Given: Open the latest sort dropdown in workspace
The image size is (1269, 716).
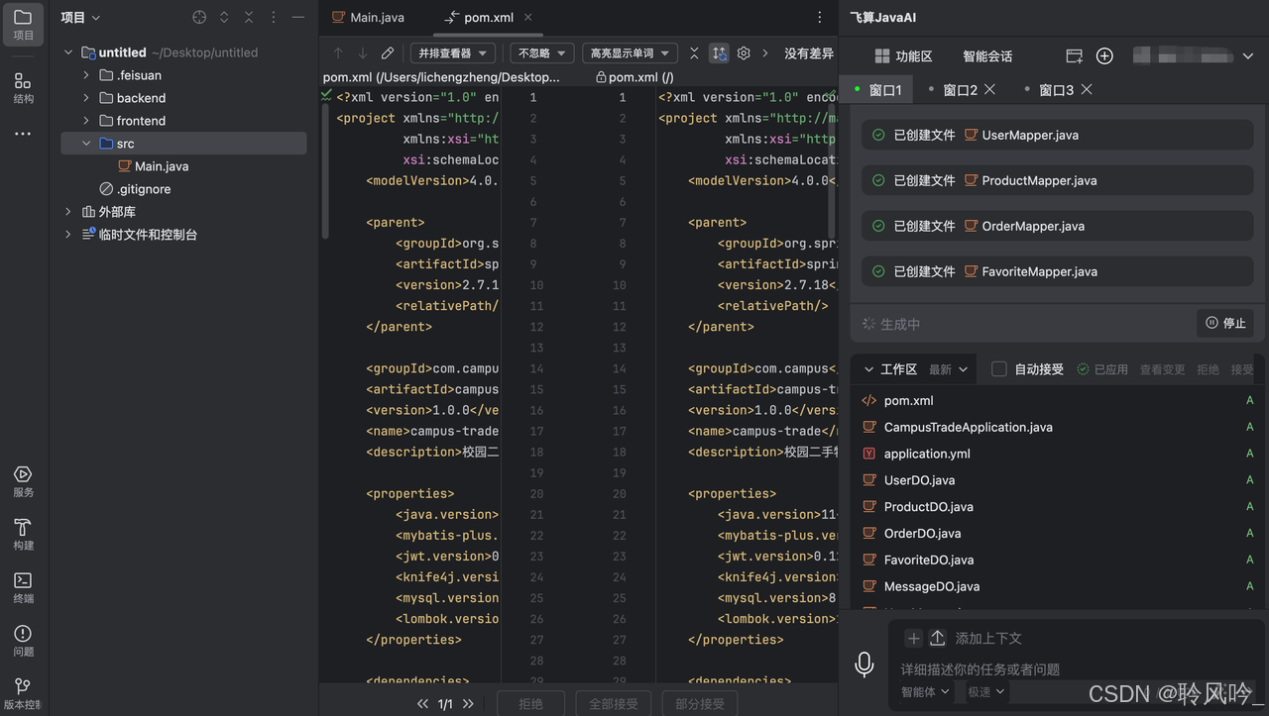Looking at the screenshot, I should click(948, 369).
